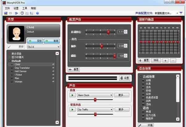Click the Alarm Clock volume slider handle
Viewport: 186px width, 127px height.
(95, 100)
